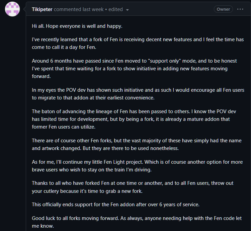Click the paragraph about fork receiving decent features
This screenshot has height=231, width=251.
[x=138, y=43]
